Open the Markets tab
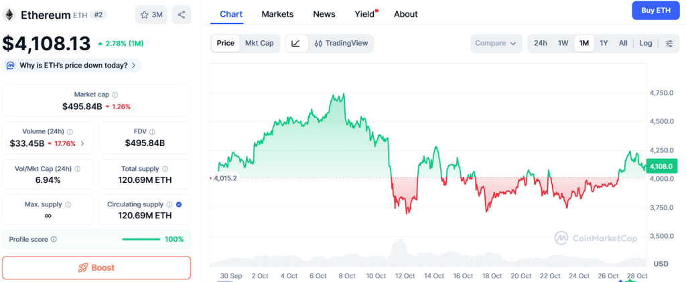Viewport: 686px width, 282px height. 277,14
